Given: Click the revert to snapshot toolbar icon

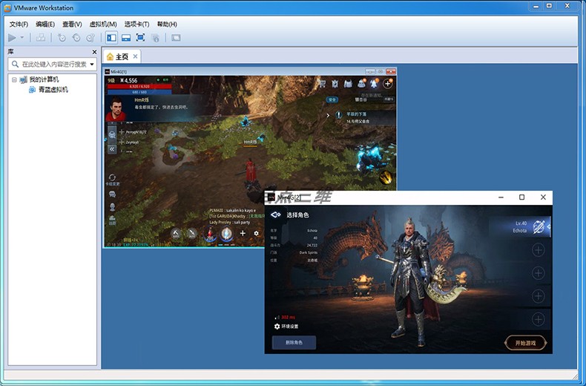Looking at the screenshot, I should click(76, 38).
